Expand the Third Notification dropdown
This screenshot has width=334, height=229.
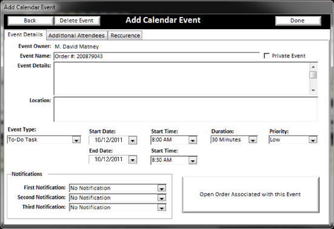tap(162, 208)
